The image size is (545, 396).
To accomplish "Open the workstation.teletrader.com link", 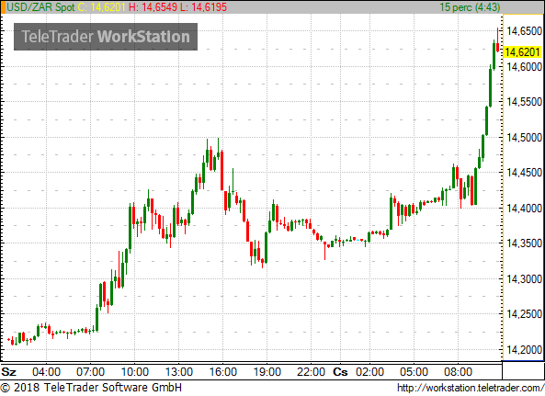I will coord(471,388).
